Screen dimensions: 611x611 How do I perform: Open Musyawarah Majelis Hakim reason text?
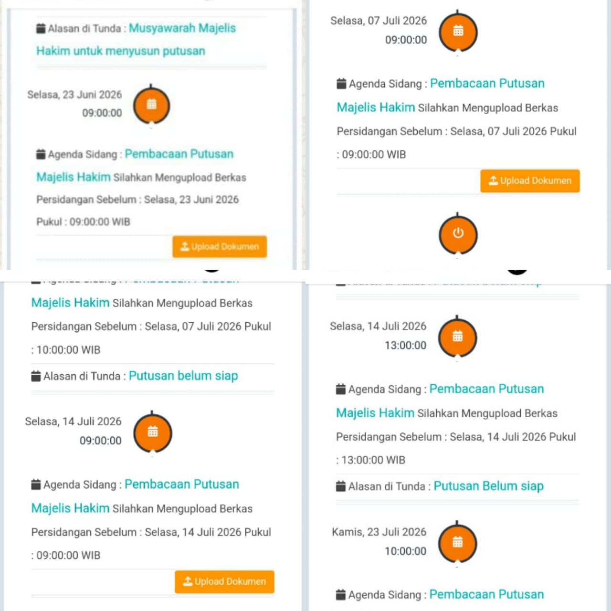pos(136,39)
